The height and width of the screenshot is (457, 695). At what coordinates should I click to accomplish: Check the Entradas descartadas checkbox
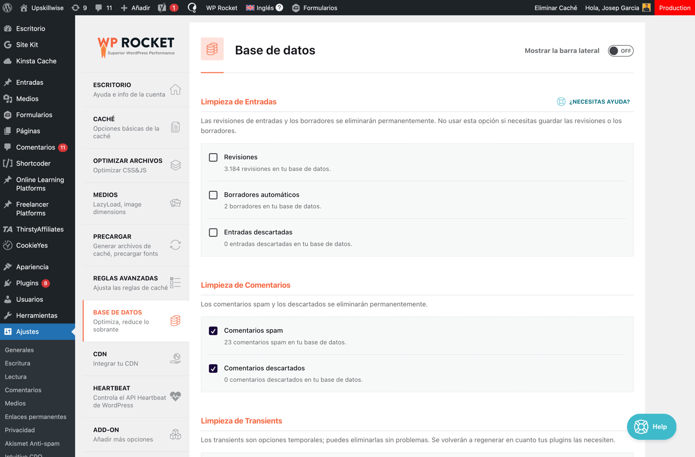[x=213, y=232]
